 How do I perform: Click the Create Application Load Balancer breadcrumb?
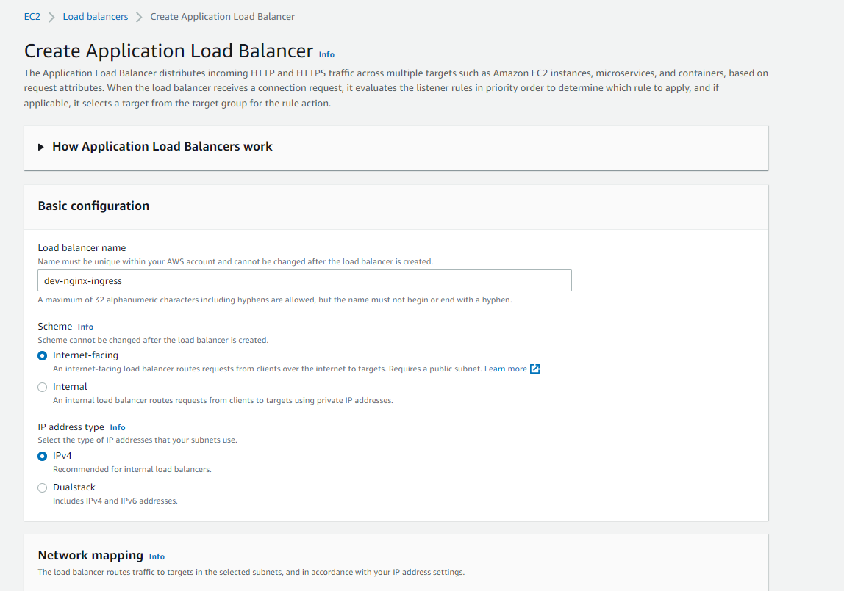[x=222, y=16]
